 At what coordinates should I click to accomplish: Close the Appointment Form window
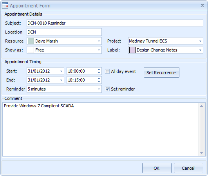[202, 5]
